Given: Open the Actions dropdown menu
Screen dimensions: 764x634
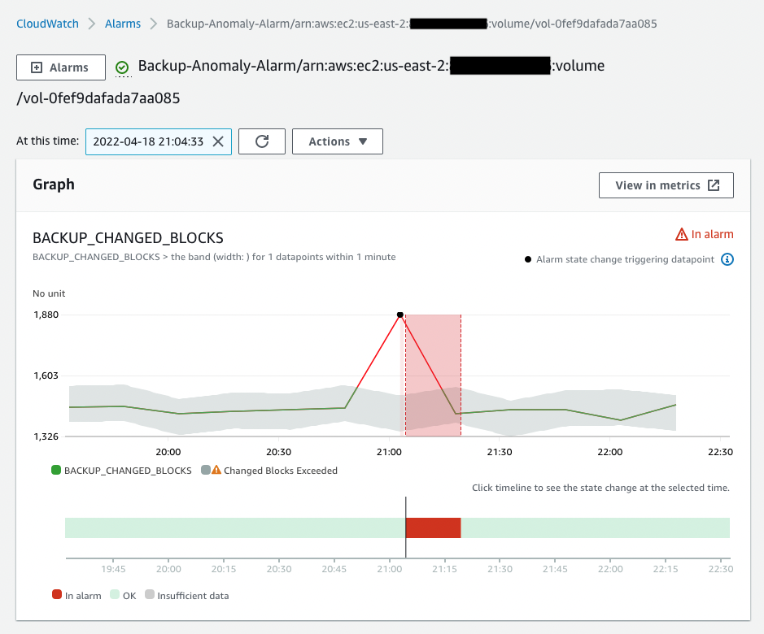Looking at the screenshot, I should (x=337, y=141).
